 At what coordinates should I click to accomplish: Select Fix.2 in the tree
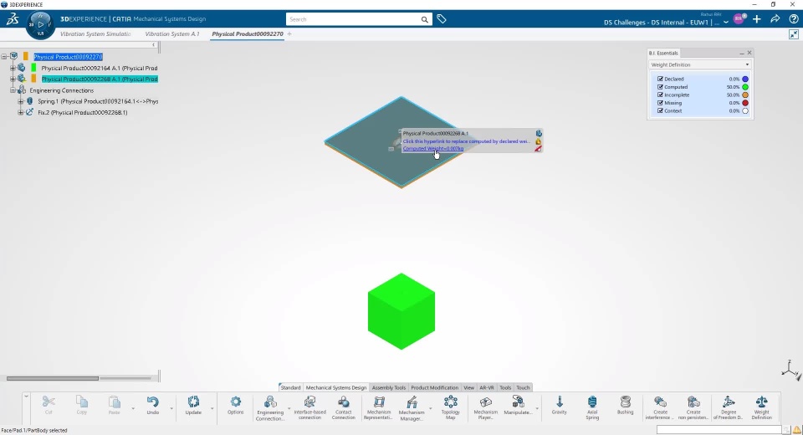click(x=83, y=112)
